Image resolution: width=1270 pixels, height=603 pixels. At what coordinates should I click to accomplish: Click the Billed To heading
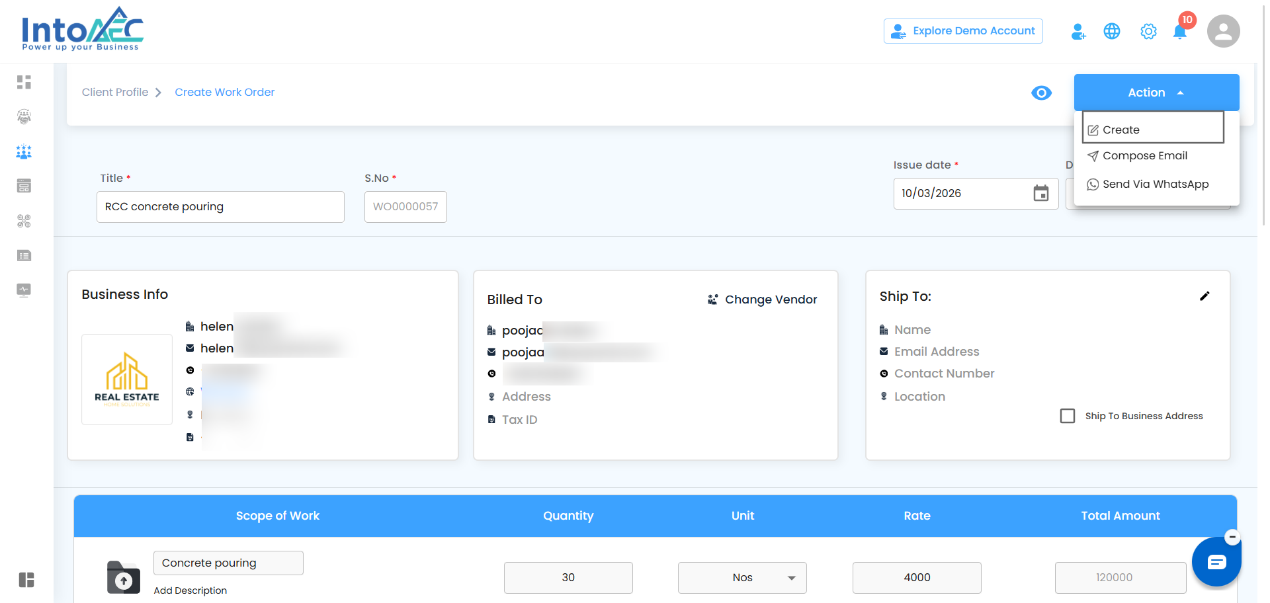pyautogui.click(x=515, y=300)
